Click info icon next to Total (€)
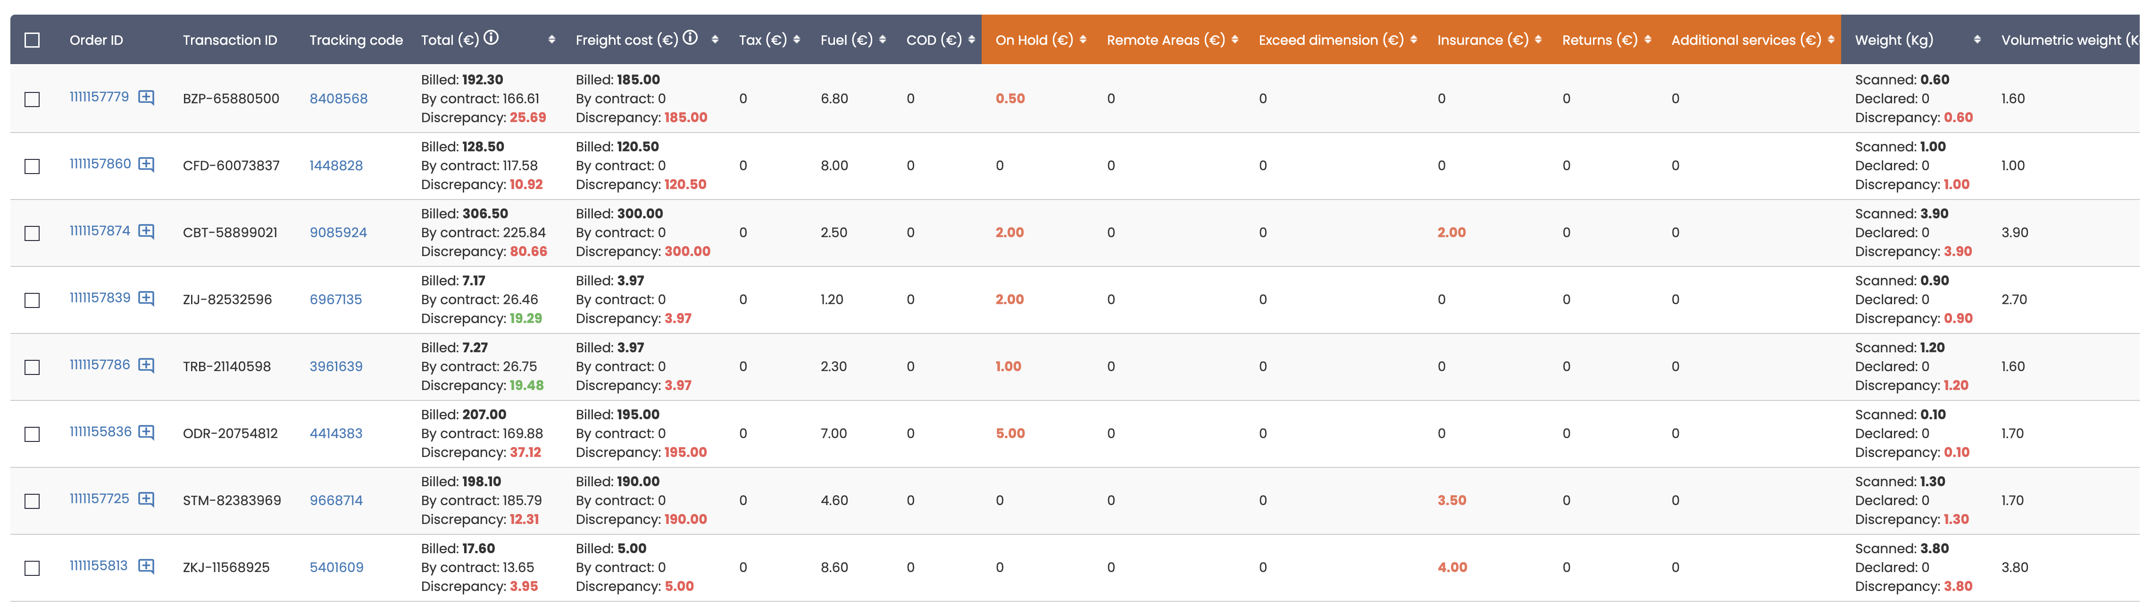The height and width of the screenshot is (615, 2152). click(x=491, y=38)
